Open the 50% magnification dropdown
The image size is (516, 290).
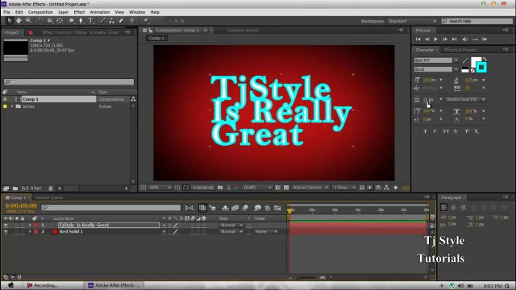160,188
